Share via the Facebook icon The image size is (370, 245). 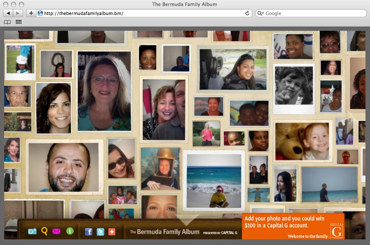pos(88,232)
